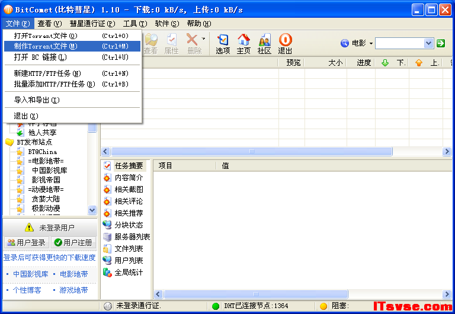Open the 服务器列表 server list view
The width and height of the screenshot is (455, 314).
point(127,237)
